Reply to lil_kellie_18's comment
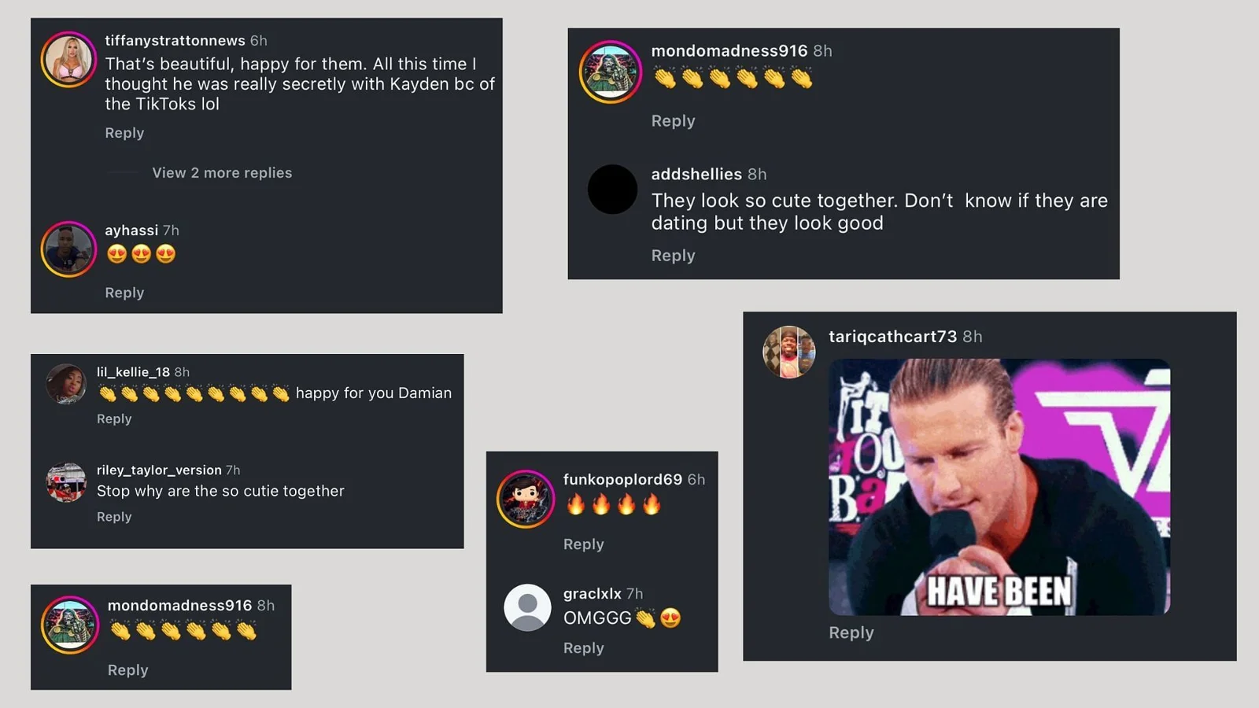Image resolution: width=1259 pixels, height=708 pixels. 114,419
